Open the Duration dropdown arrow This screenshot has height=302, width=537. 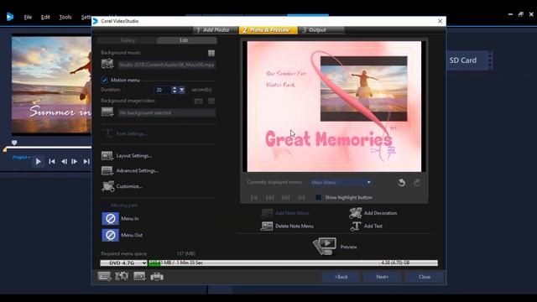182,90
